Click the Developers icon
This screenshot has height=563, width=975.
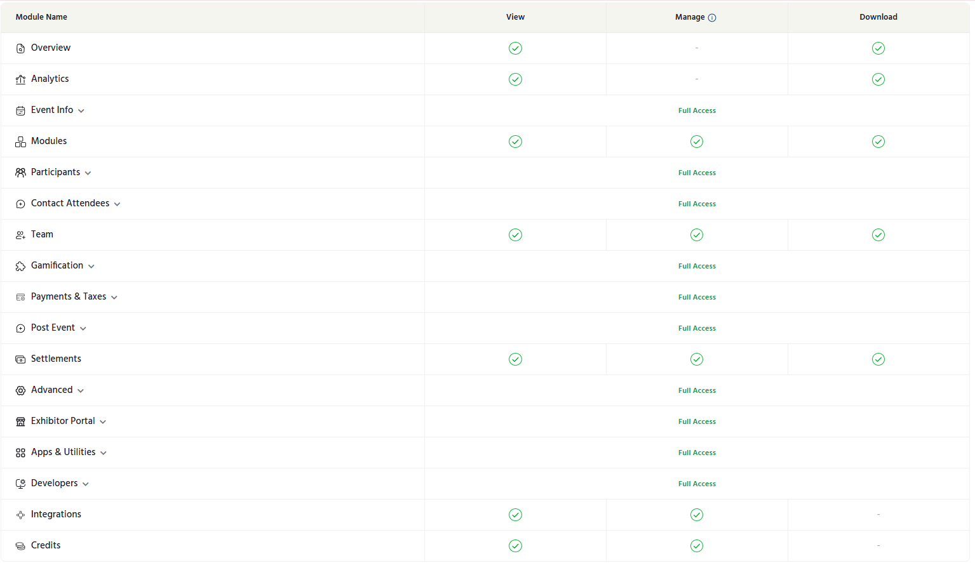pyautogui.click(x=20, y=484)
